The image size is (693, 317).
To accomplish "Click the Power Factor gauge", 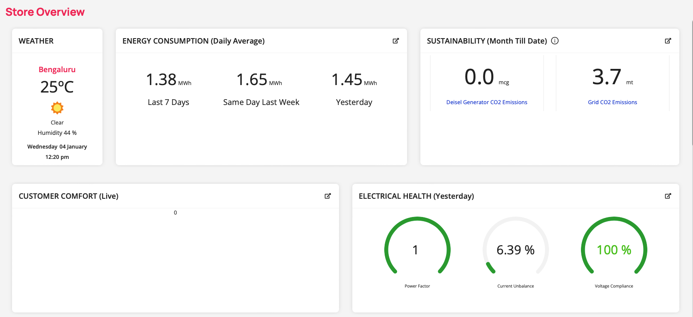I will 417,246.
